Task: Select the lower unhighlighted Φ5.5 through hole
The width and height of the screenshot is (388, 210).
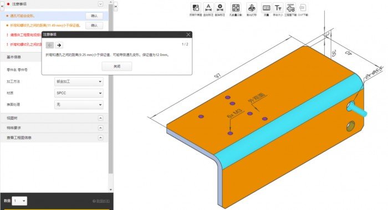Action: [x=351, y=126]
